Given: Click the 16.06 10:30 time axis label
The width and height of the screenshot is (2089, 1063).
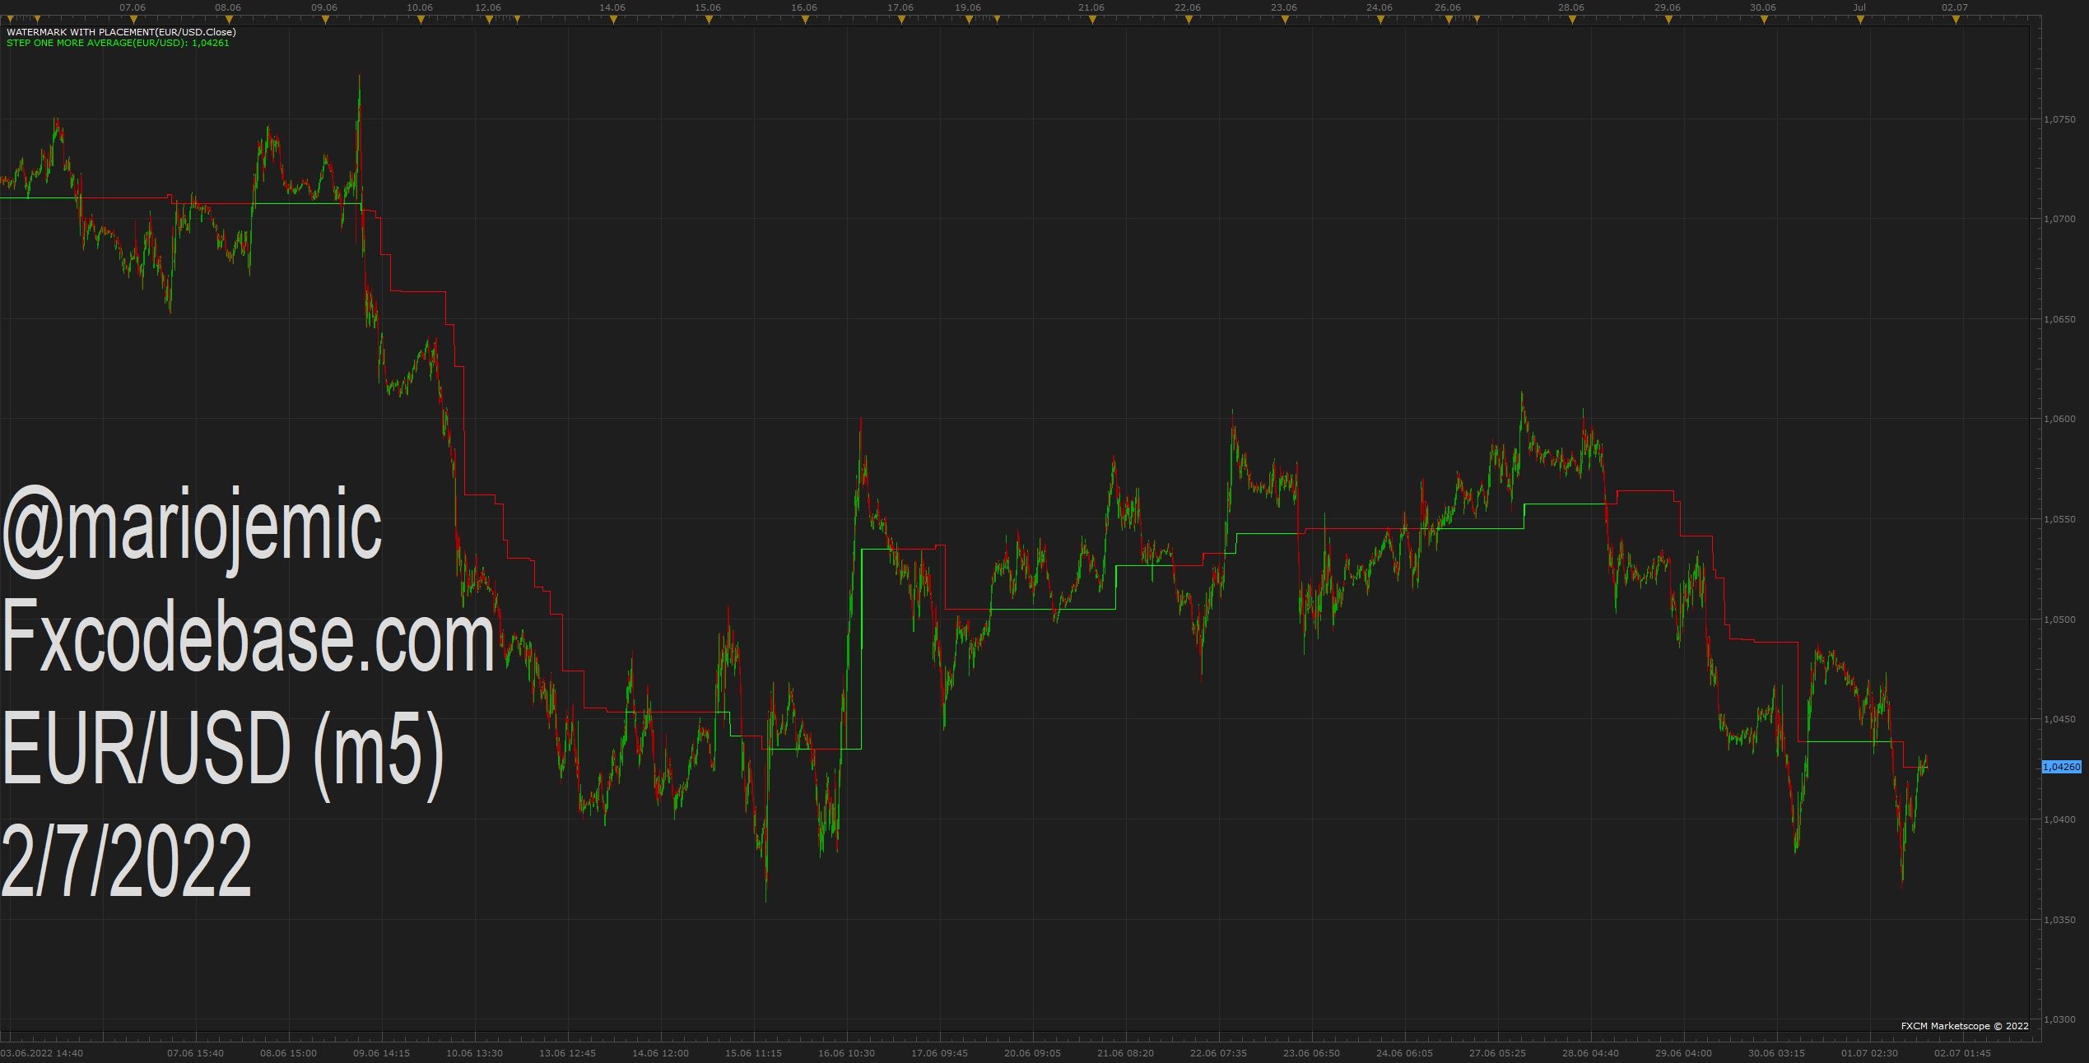Looking at the screenshot, I should (847, 1053).
